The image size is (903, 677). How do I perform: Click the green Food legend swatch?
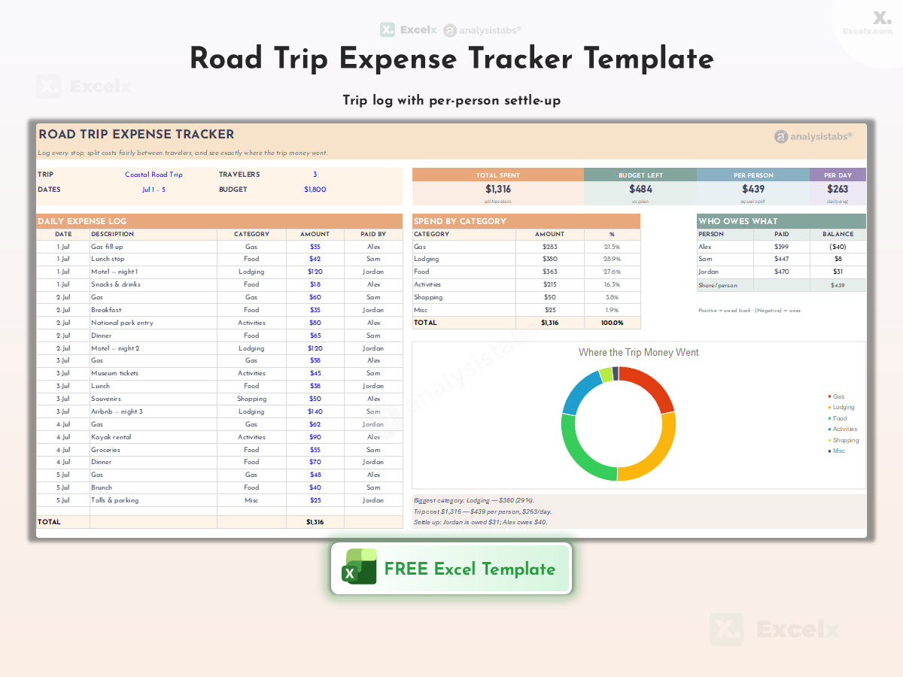[830, 418]
